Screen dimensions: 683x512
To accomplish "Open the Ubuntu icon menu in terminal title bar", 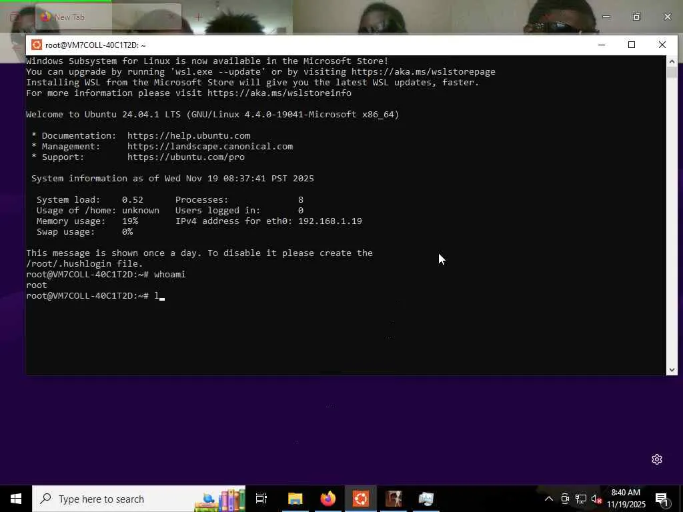I will click(x=37, y=45).
